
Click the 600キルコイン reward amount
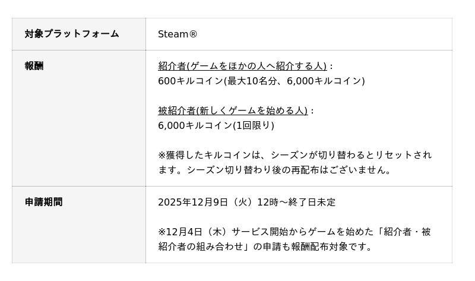(x=190, y=81)
